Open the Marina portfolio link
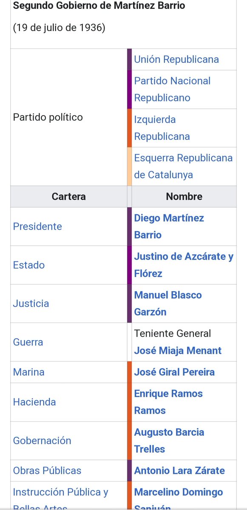Image resolution: width=247 pixels, height=510 pixels. pos(29,372)
